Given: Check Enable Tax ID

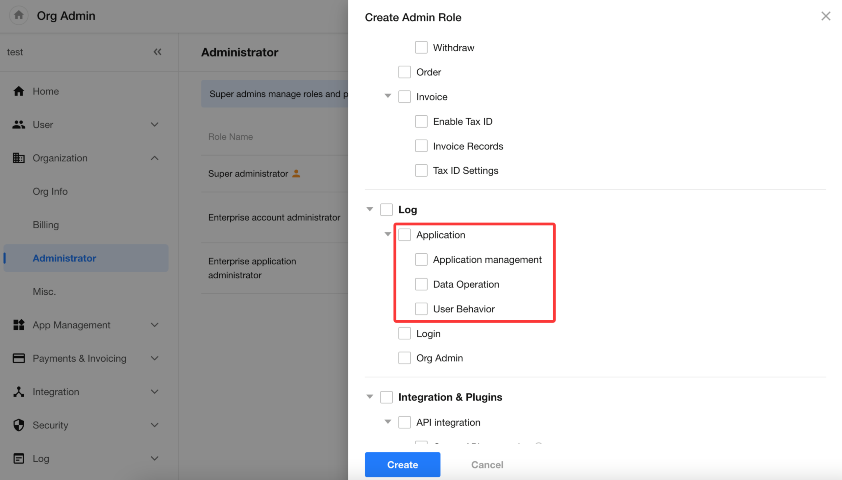Looking at the screenshot, I should [421, 121].
